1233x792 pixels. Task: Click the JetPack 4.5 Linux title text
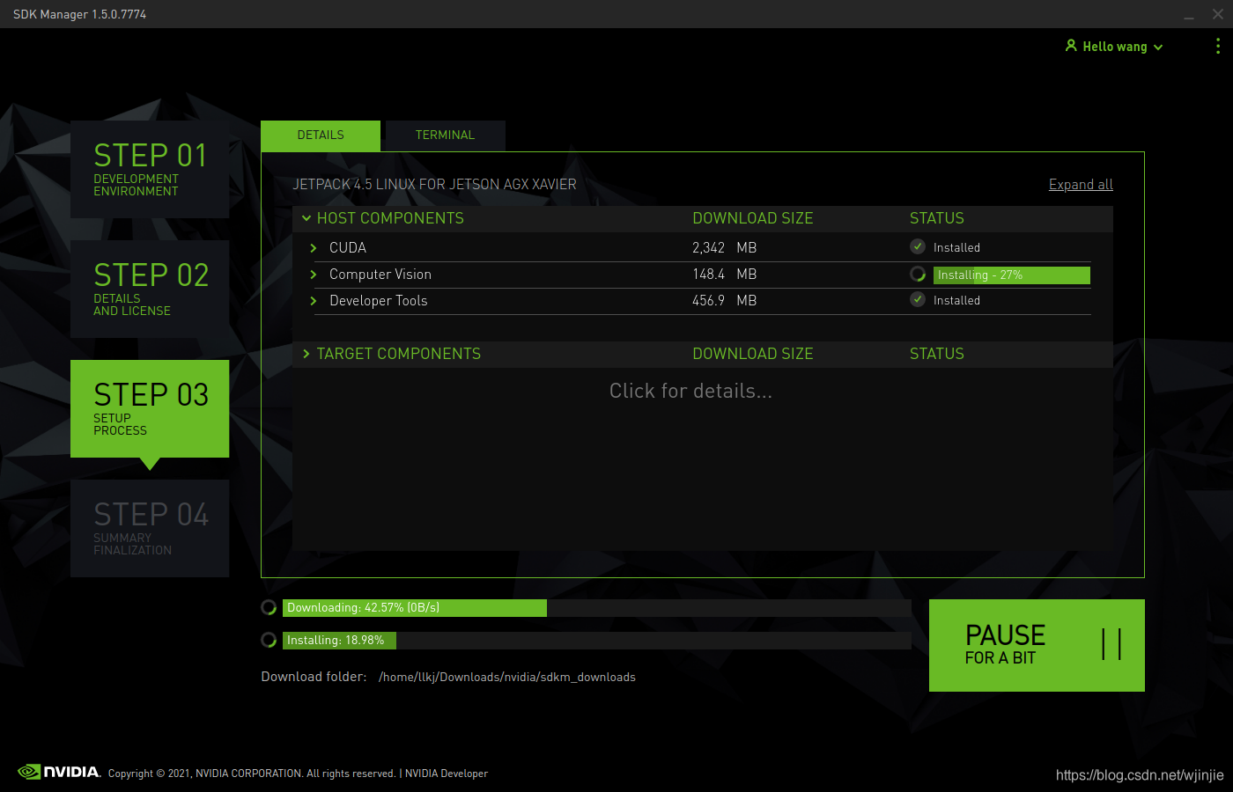pyautogui.click(x=434, y=185)
